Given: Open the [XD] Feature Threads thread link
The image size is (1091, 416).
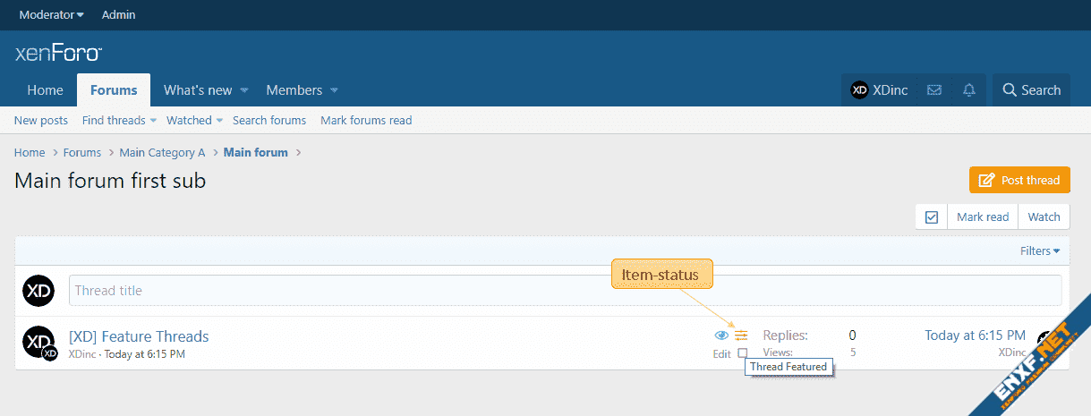Looking at the screenshot, I should click(139, 336).
